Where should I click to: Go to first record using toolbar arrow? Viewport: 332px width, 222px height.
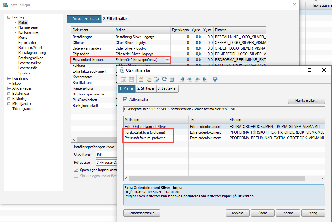pyautogui.click(x=182, y=79)
